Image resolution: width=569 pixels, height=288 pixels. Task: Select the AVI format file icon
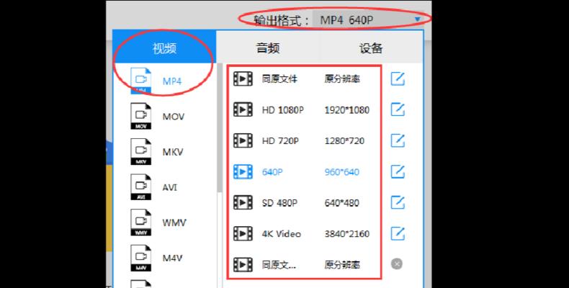140,187
